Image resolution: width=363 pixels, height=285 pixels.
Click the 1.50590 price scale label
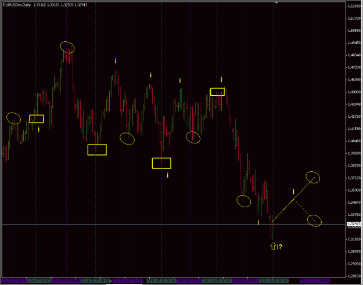click(354, 31)
